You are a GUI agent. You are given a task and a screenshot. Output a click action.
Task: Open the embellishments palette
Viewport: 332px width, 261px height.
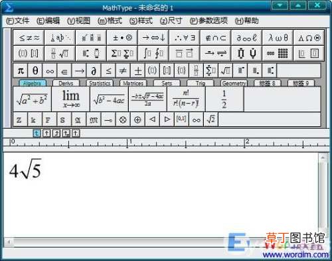click(91, 38)
